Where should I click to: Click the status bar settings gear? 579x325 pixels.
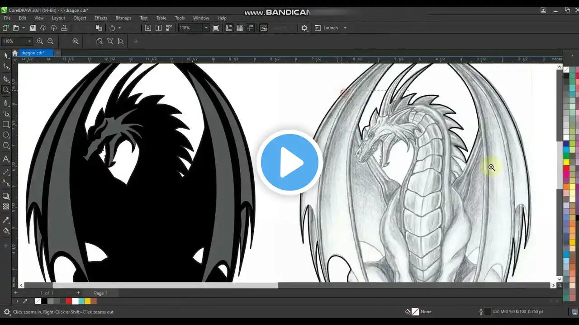click(7, 312)
